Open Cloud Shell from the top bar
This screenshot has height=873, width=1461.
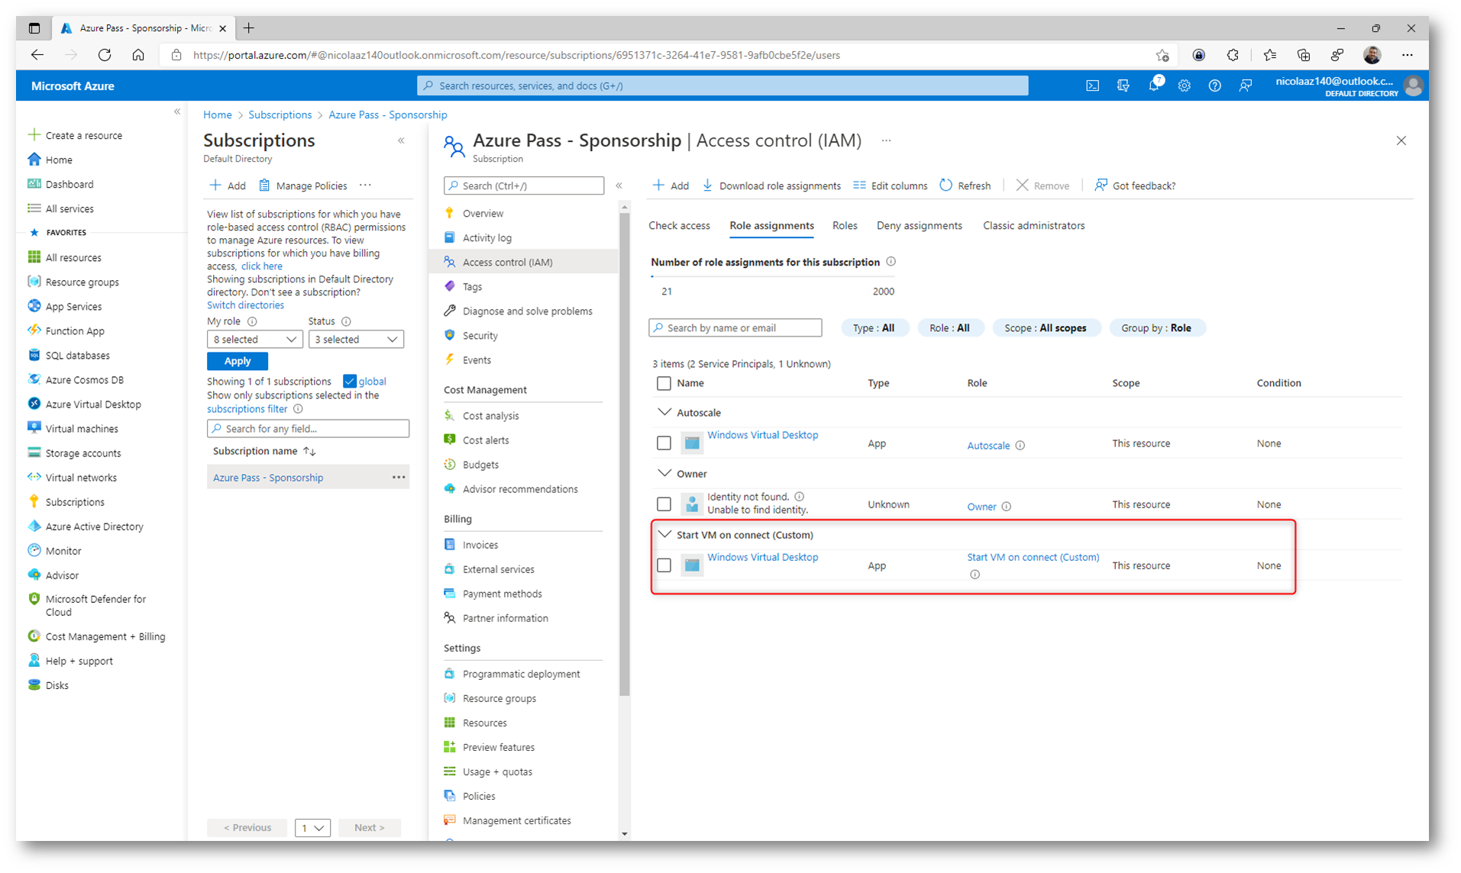pos(1092,85)
